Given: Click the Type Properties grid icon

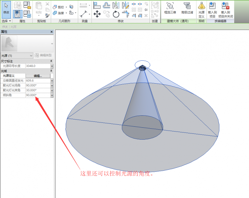Looking at the screenshot, I should 27,14.
